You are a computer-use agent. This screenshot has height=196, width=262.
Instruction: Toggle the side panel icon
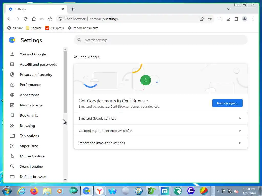[236, 19]
